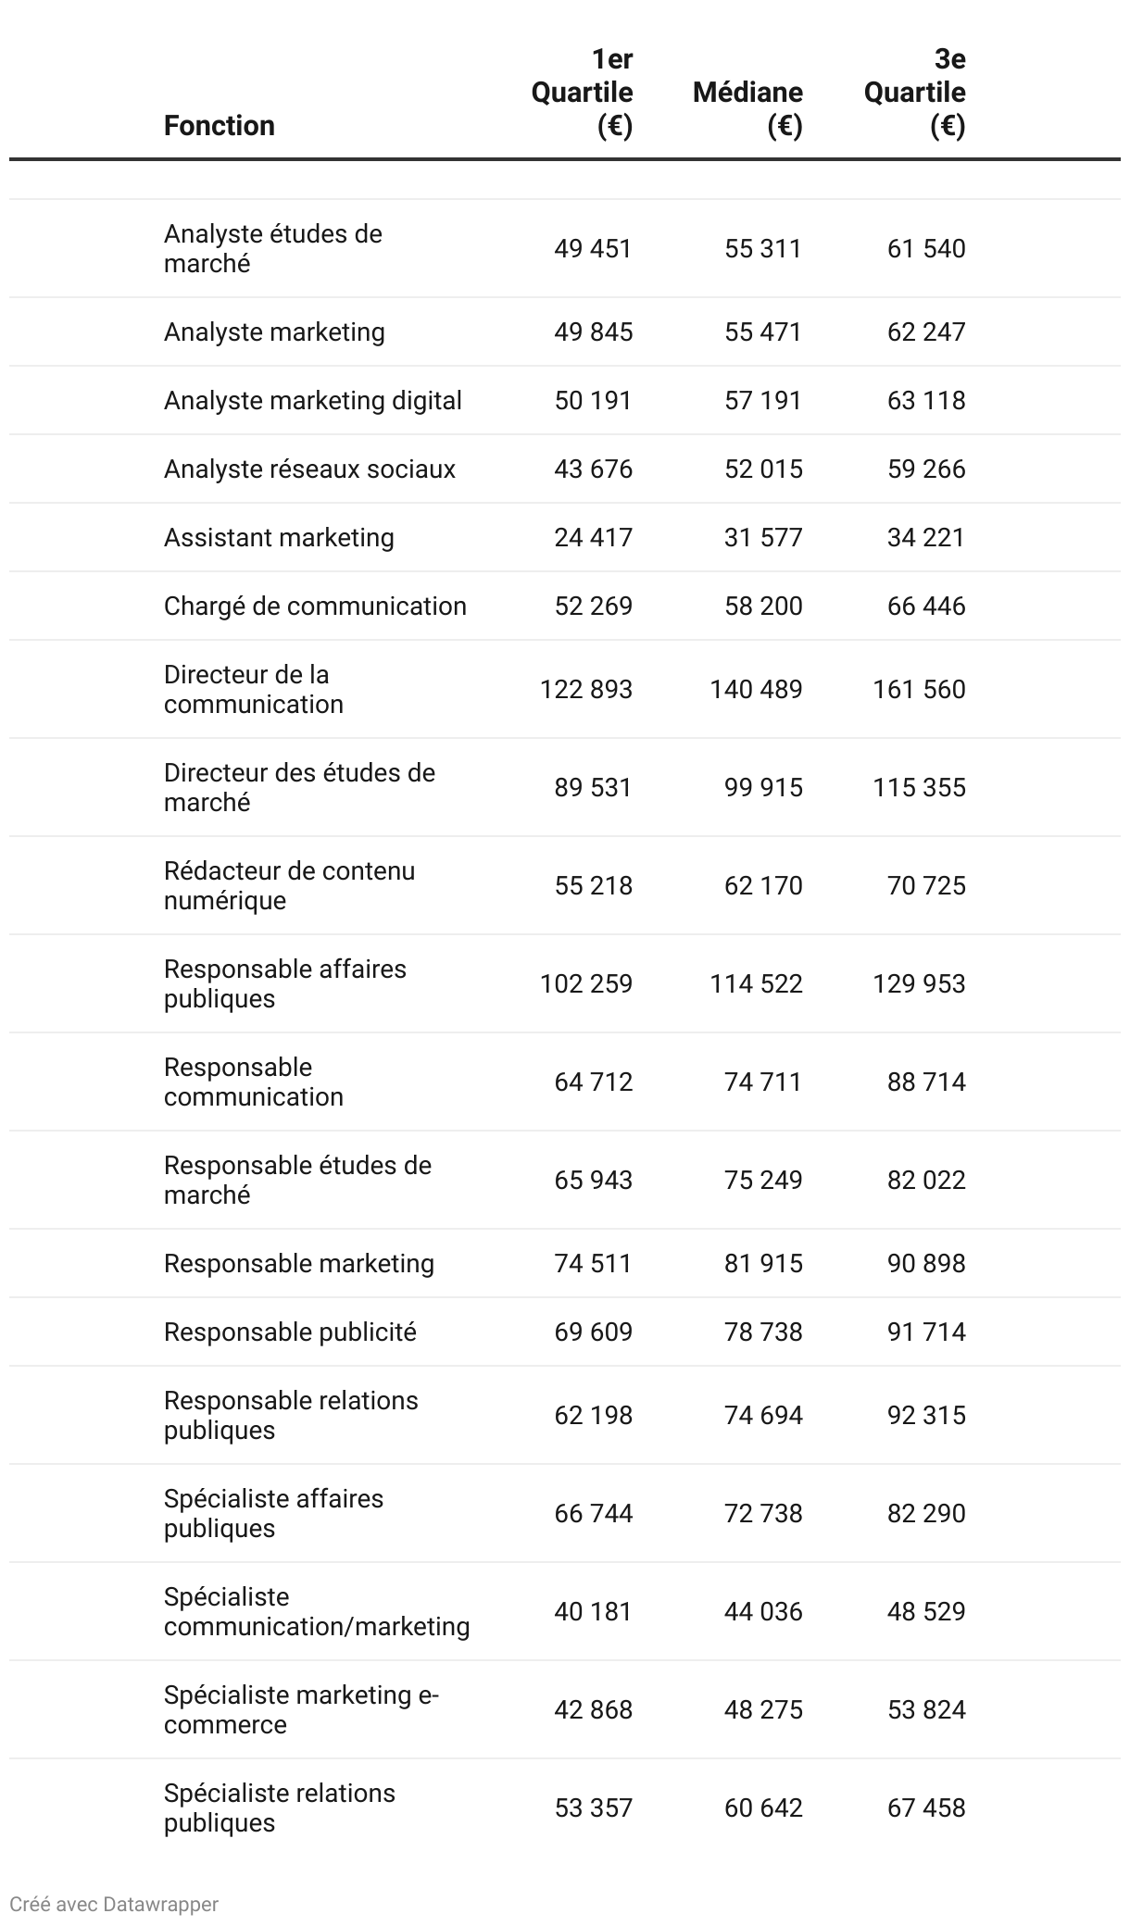Click the 1er Quartile (€) column header
The height and width of the screenshot is (1926, 1130).
583,93
